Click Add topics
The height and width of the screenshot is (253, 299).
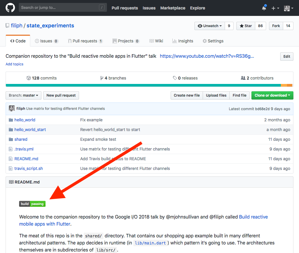click(14, 64)
